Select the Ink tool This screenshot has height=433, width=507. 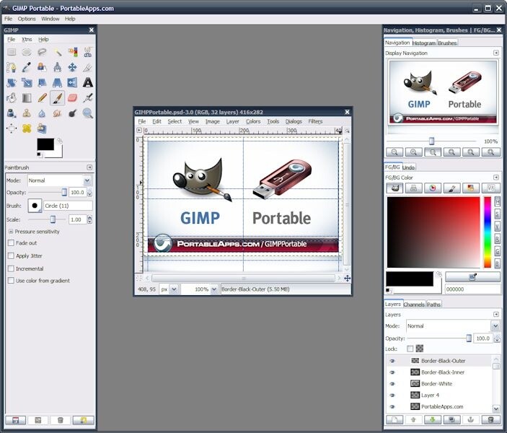pos(12,113)
